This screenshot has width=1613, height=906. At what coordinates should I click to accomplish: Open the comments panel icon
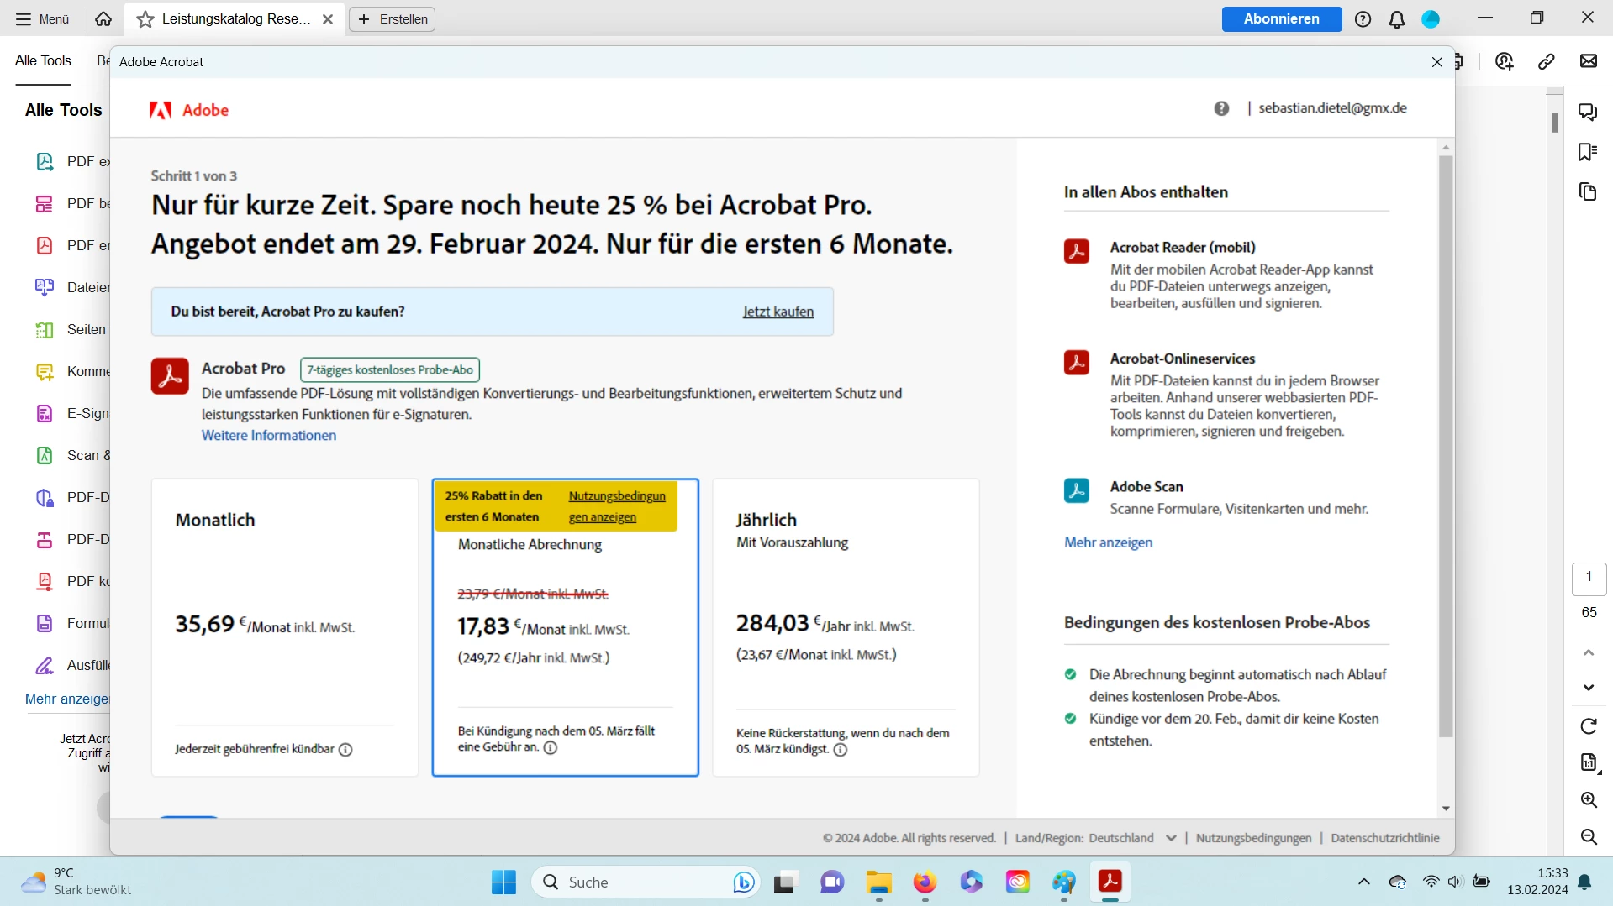1588,112
